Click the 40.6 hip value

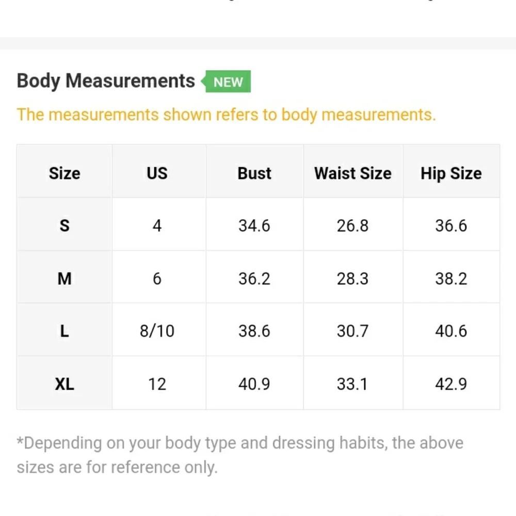click(x=451, y=331)
